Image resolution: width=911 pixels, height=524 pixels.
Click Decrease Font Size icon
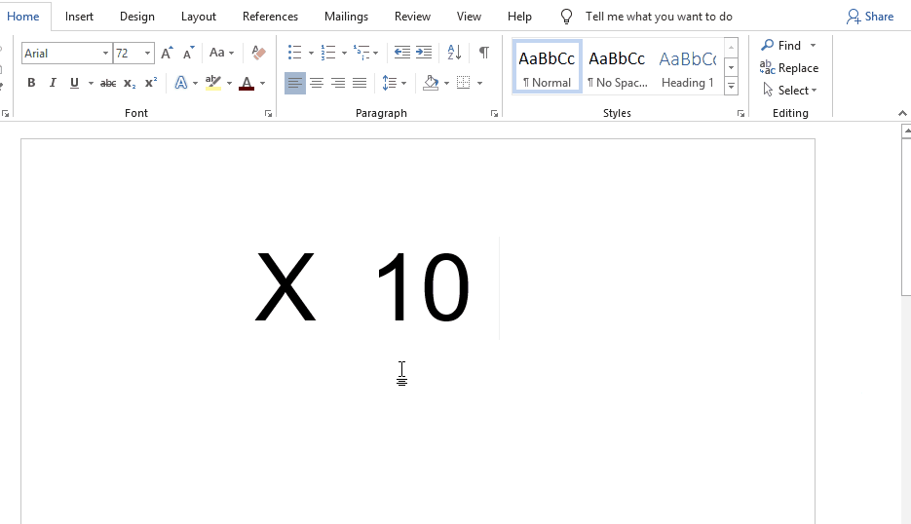pyautogui.click(x=188, y=53)
